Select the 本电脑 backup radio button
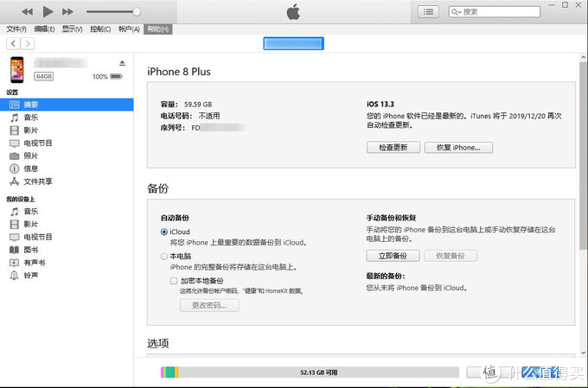The image size is (588, 388). [x=164, y=257]
